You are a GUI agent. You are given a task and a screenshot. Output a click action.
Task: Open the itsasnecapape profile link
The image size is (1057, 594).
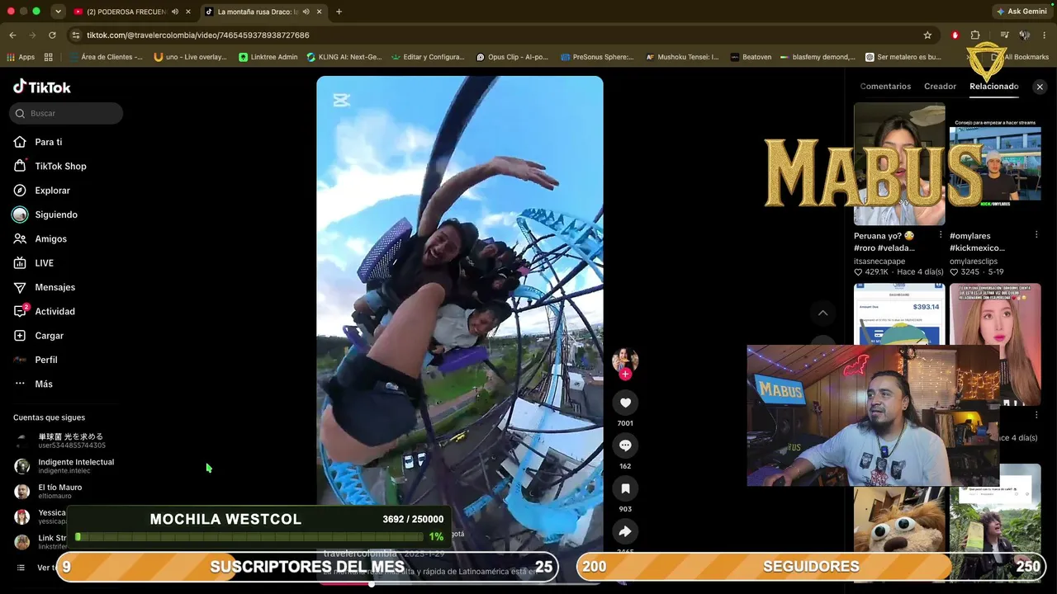879,262
